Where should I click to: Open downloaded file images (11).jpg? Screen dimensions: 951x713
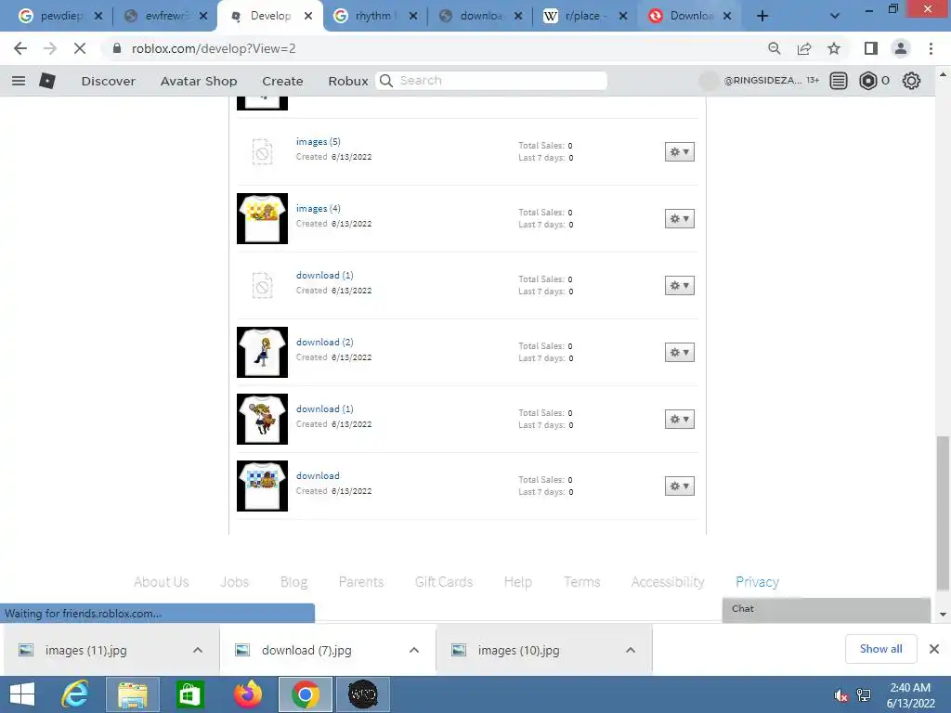[x=86, y=651]
